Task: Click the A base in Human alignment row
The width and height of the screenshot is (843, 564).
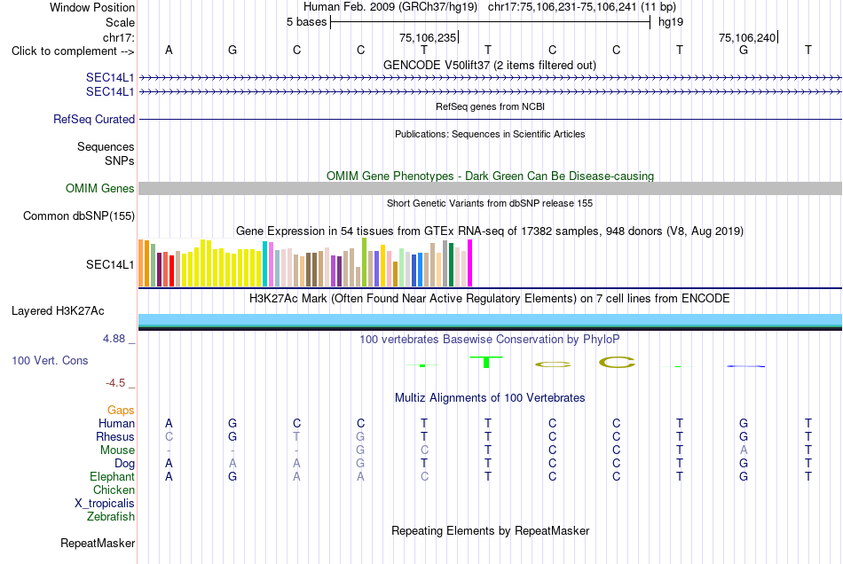Action: 169,423
